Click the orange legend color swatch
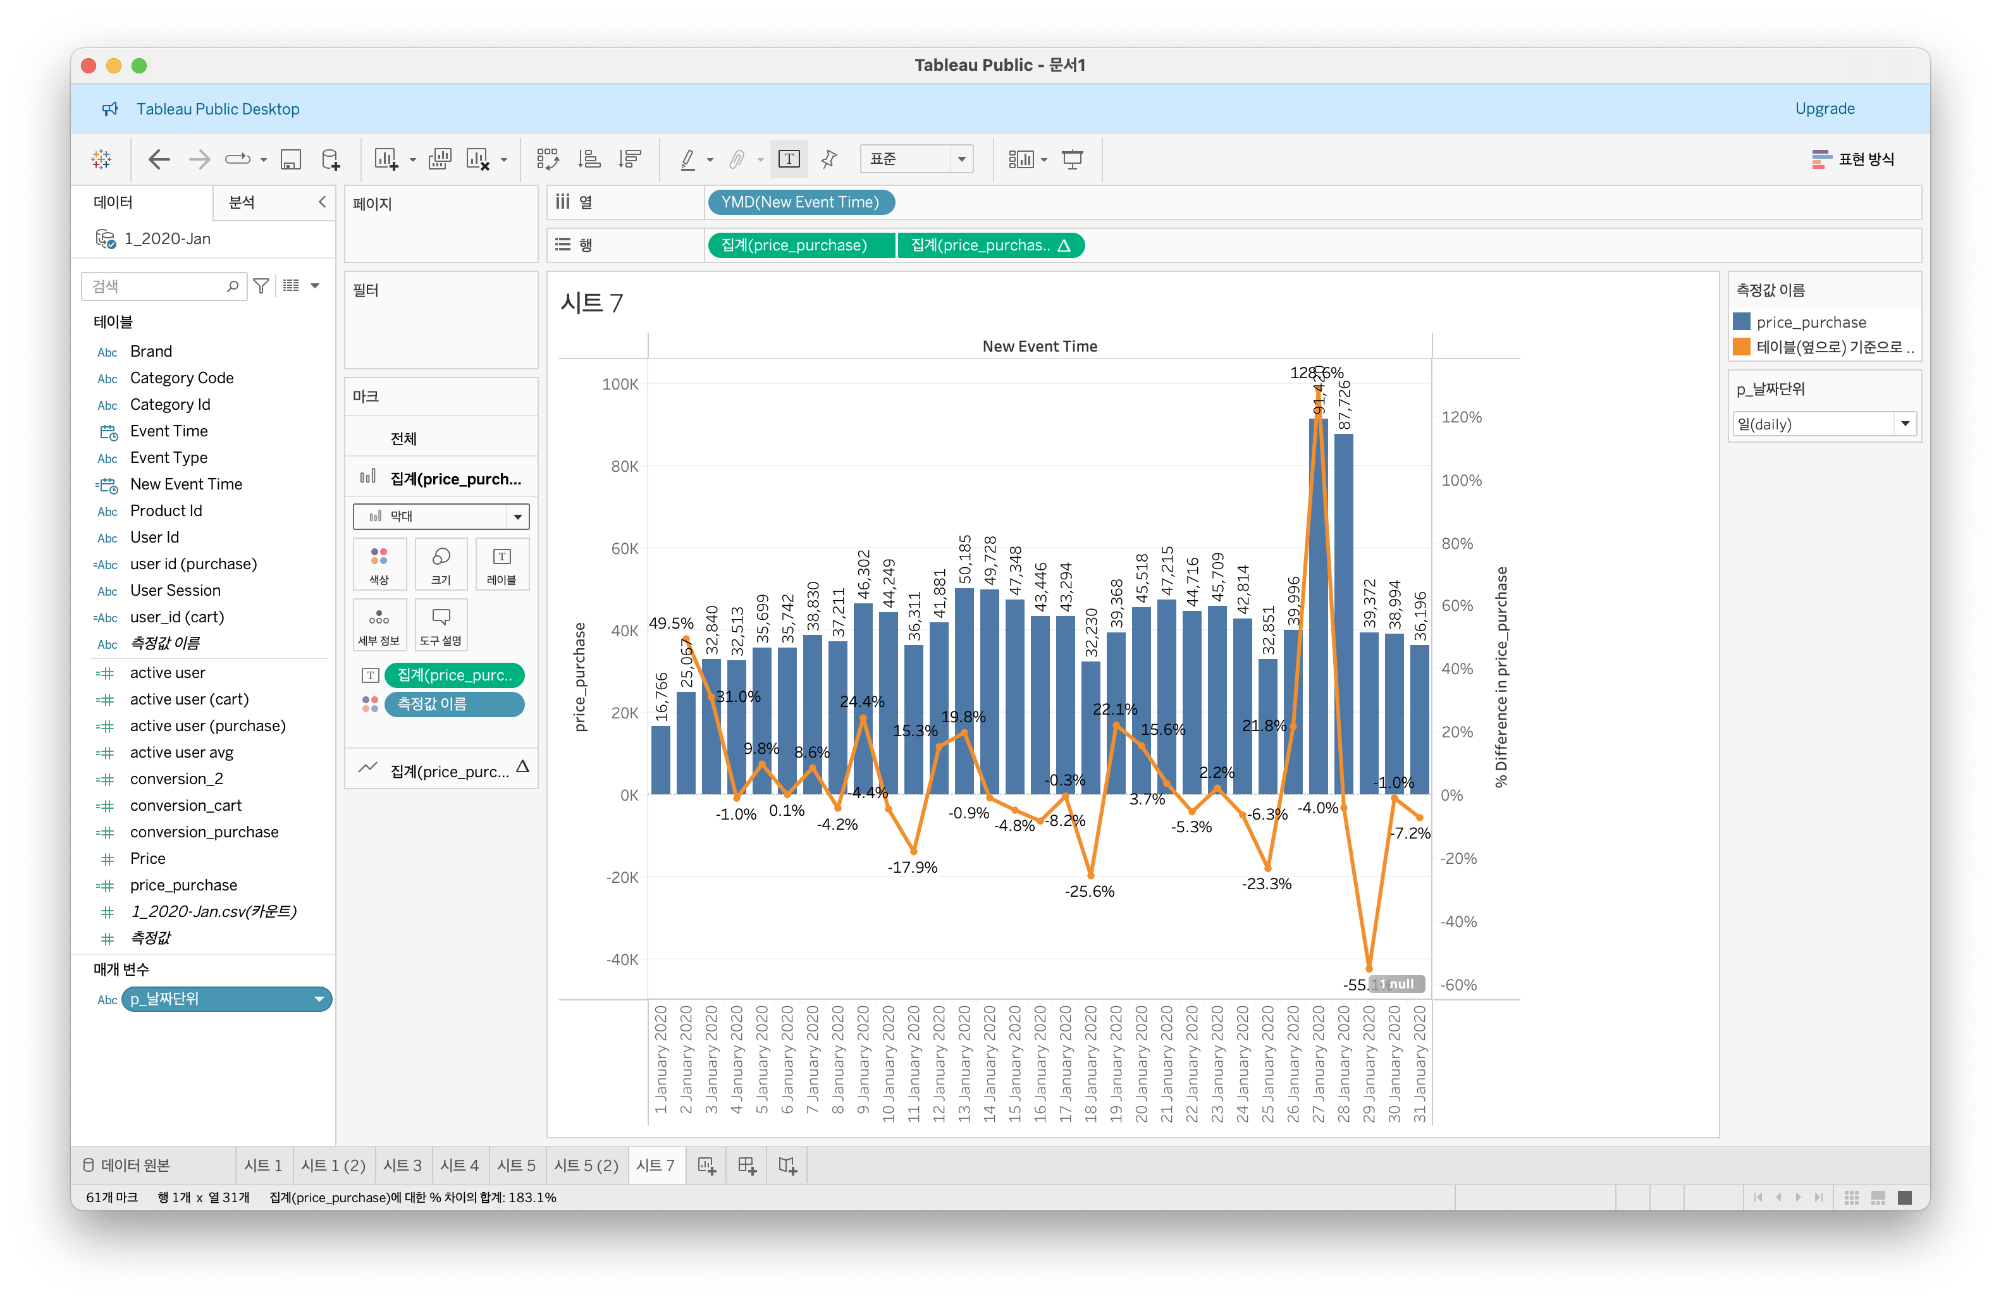2001x1304 pixels. point(1741,347)
